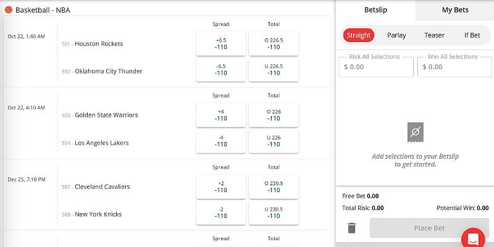The width and height of the screenshot is (494, 247).
Task: Delete betslip selections with trash icon
Action: click(351, 228)
